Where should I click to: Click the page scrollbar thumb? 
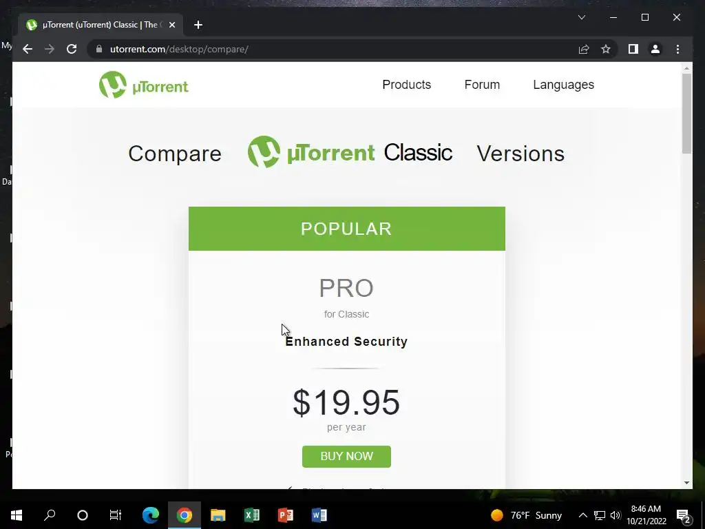pyautogui.click(x=686, y=114)
